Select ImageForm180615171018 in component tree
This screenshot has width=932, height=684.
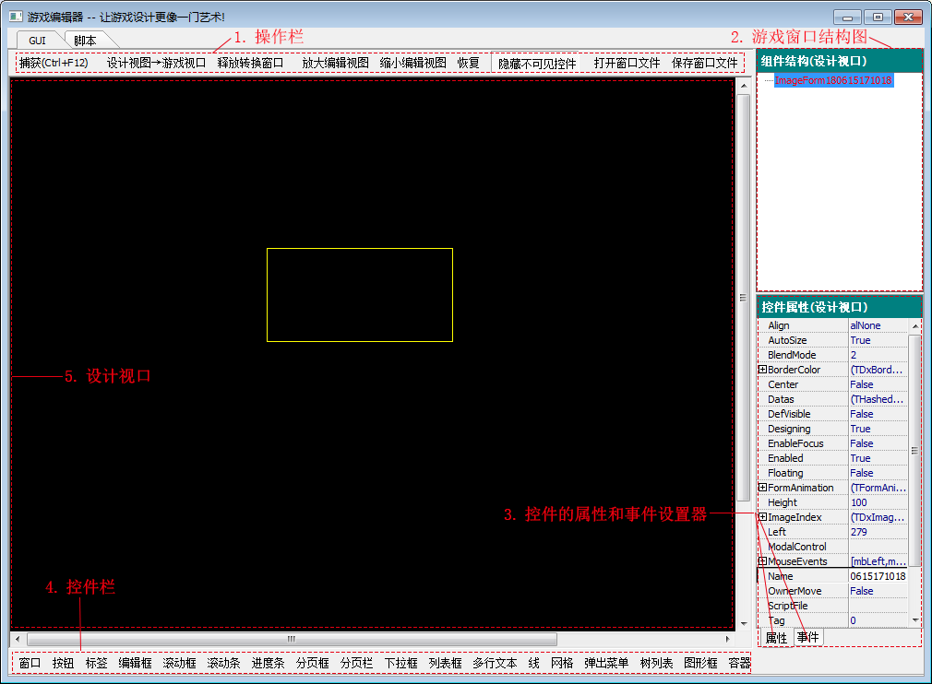pos(833,80)
